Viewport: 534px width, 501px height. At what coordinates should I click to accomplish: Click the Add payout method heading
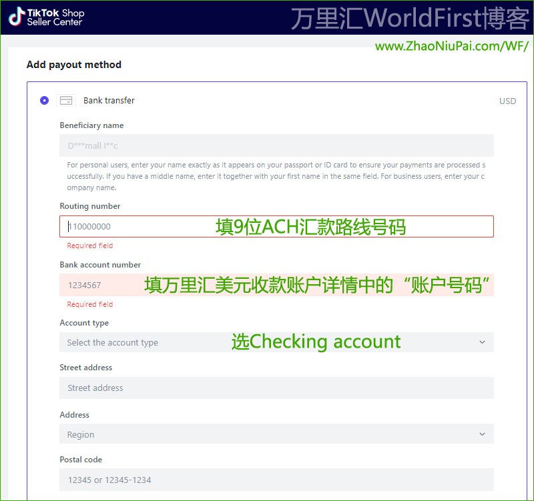(x=74, y=65)
